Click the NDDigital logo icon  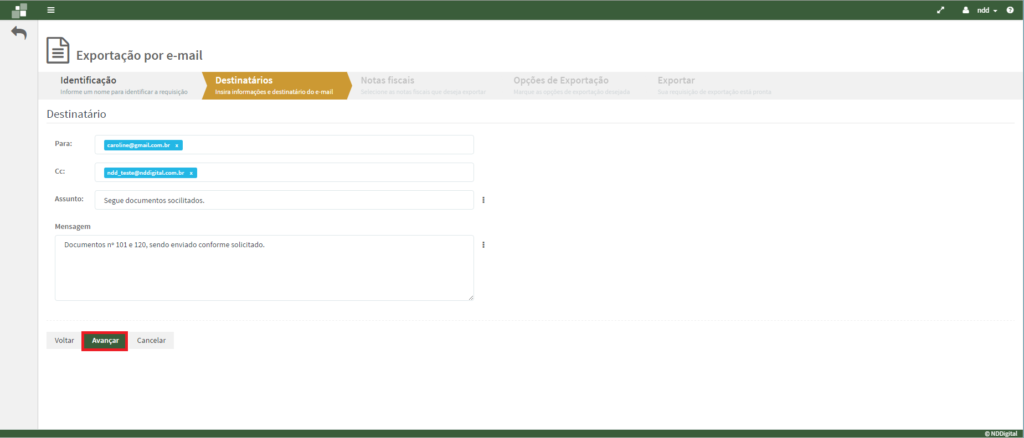(19, 11)
